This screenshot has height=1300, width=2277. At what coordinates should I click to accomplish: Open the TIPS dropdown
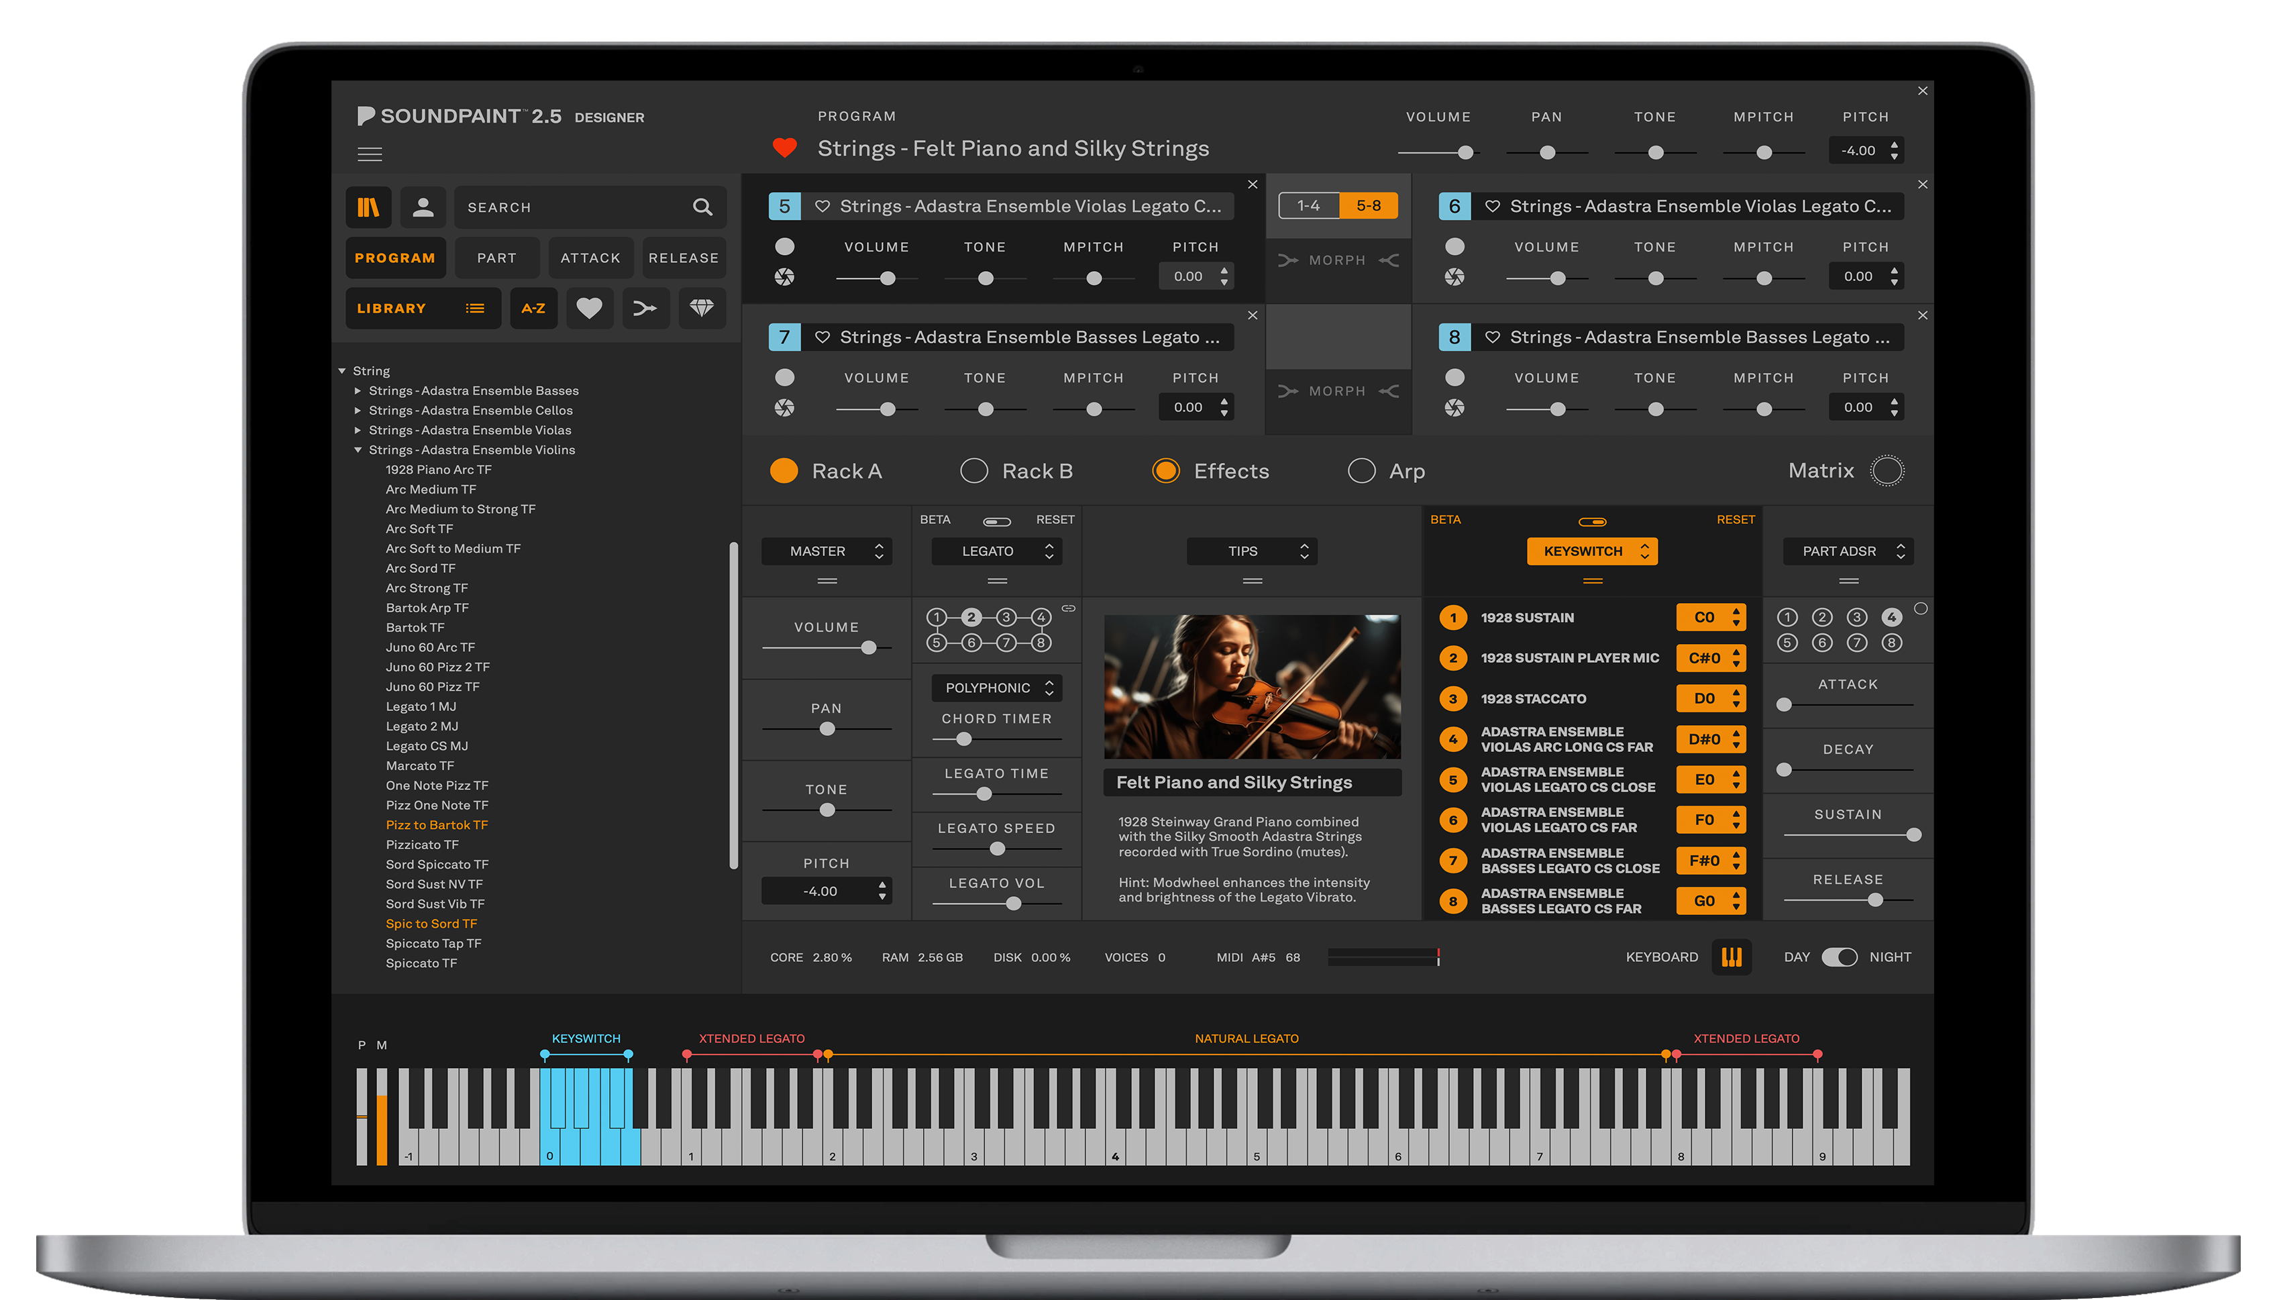[x=1252, y=552]
